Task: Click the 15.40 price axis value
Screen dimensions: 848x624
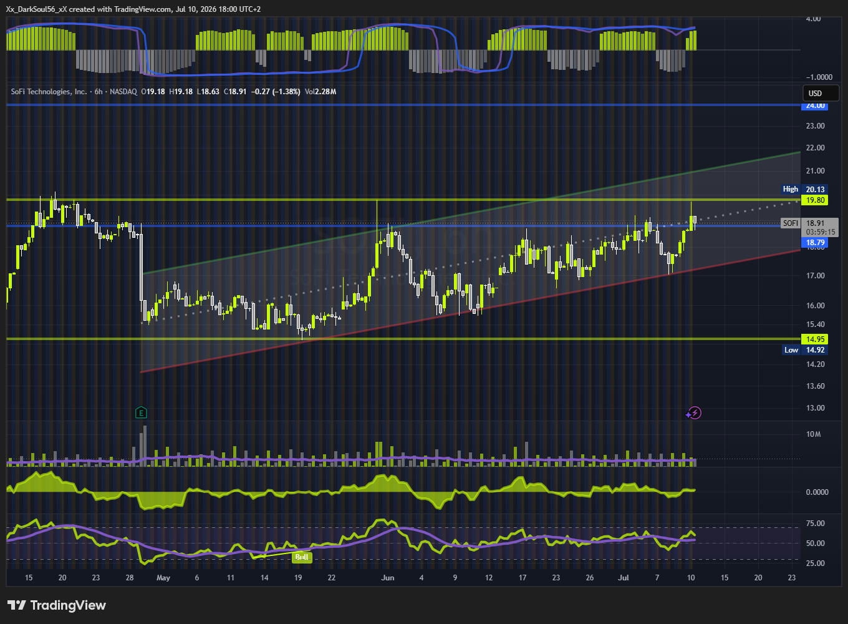Action: (x=816, y=324)
